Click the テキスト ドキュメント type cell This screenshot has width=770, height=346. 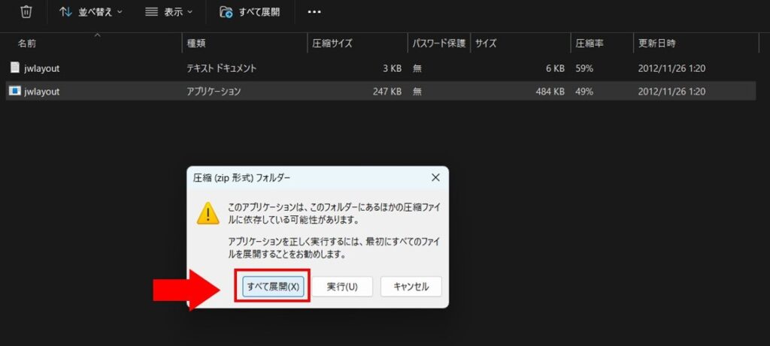[222, 68]
